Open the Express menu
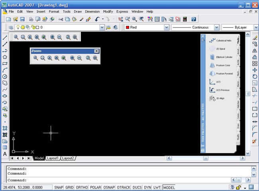Screen dimensions: 259x191 pos(122,12)
